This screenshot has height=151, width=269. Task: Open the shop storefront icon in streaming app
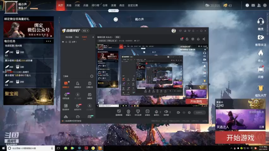coord(193,39)
